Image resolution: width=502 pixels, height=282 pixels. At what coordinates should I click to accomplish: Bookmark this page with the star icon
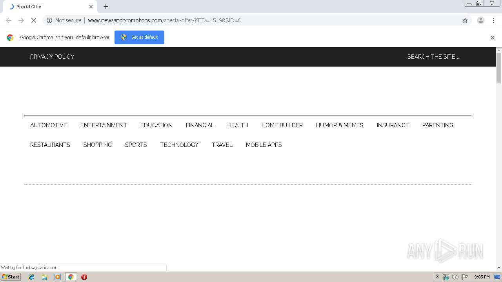click(465, 20)
